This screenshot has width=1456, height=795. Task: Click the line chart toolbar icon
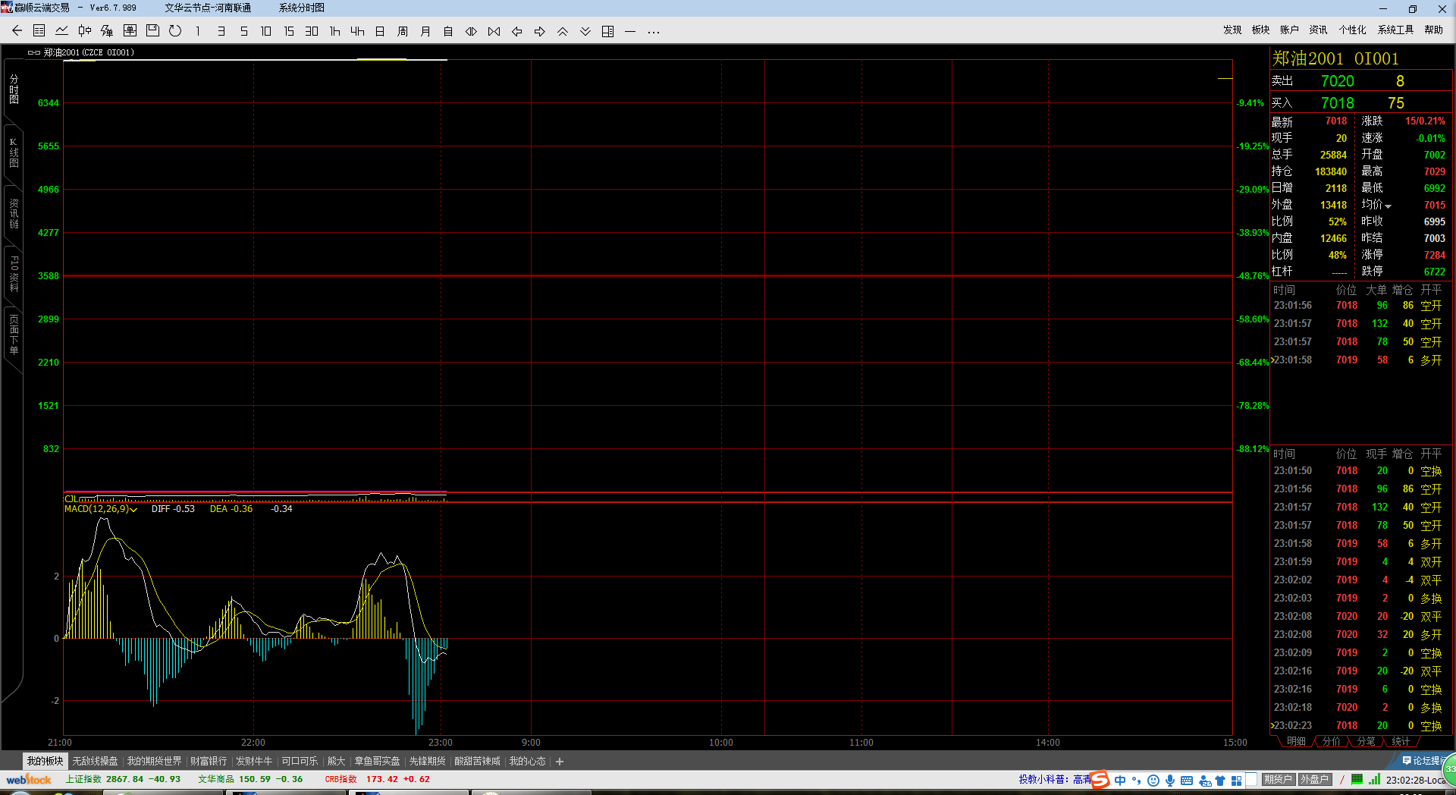61,31
